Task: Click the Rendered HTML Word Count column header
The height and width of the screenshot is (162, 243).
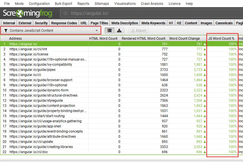Action: 144,38
